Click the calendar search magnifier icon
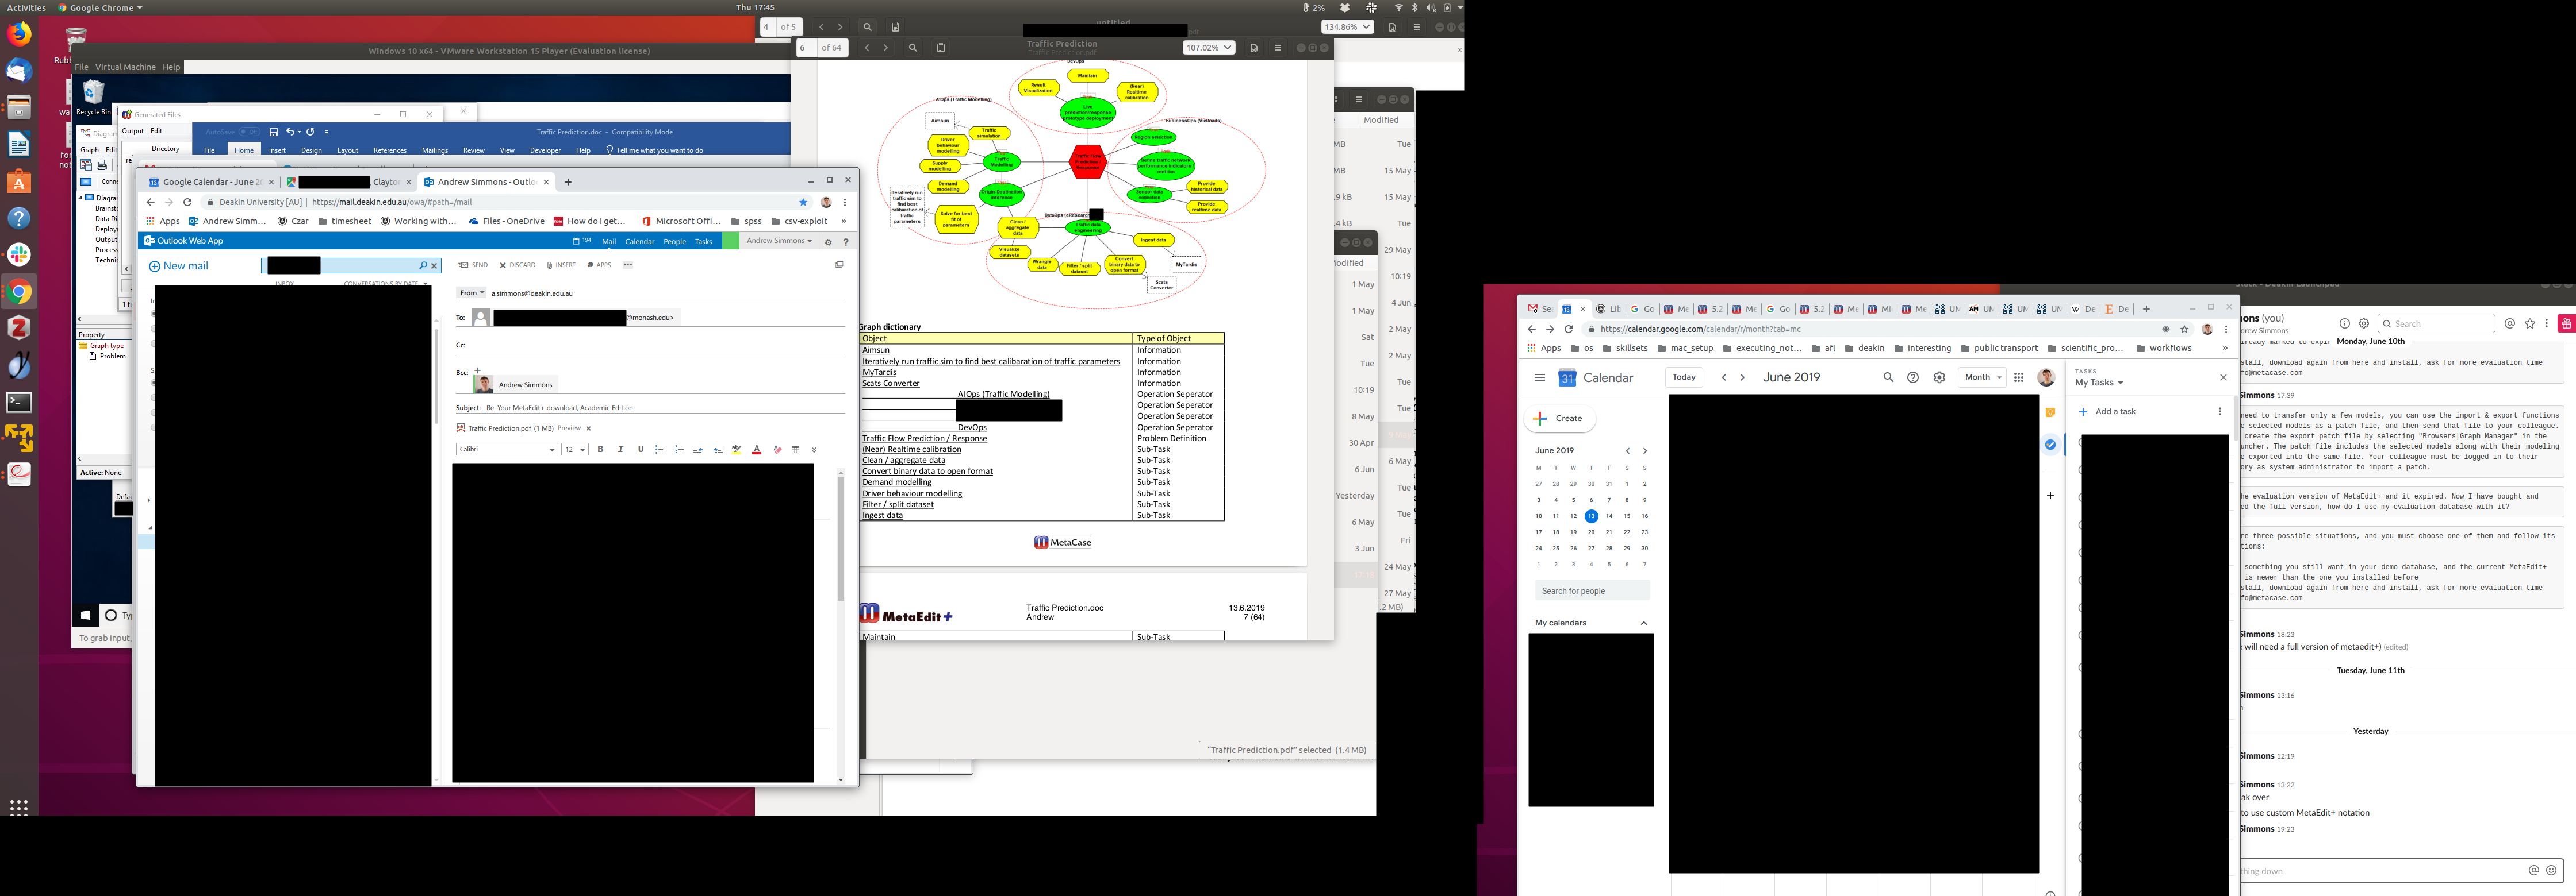 point(1888,377)
